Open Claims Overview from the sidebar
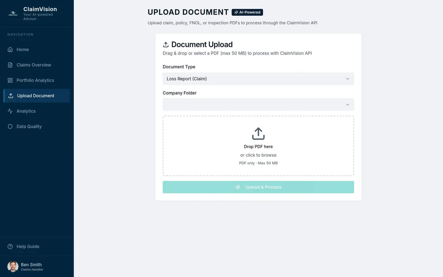The width and height of the screenshot is (443, 277). [x=37, y=65]
